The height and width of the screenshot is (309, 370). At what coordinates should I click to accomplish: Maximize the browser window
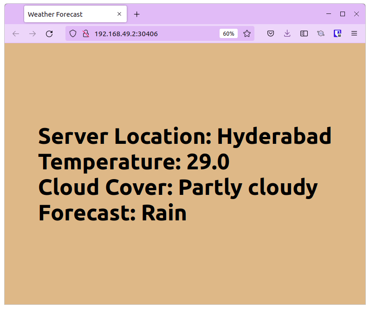(343, 14)
